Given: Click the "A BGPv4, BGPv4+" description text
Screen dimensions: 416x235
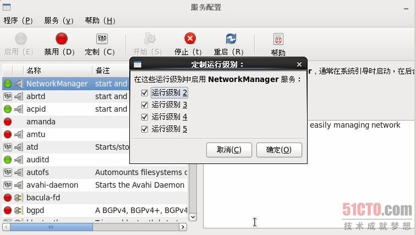Looking at the screenshot, I should (141, 210).
